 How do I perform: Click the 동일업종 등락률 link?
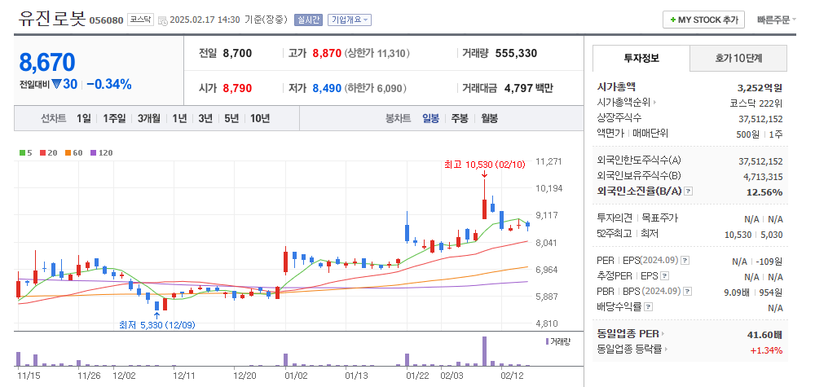pyautogui.click(x=629, y=349)
